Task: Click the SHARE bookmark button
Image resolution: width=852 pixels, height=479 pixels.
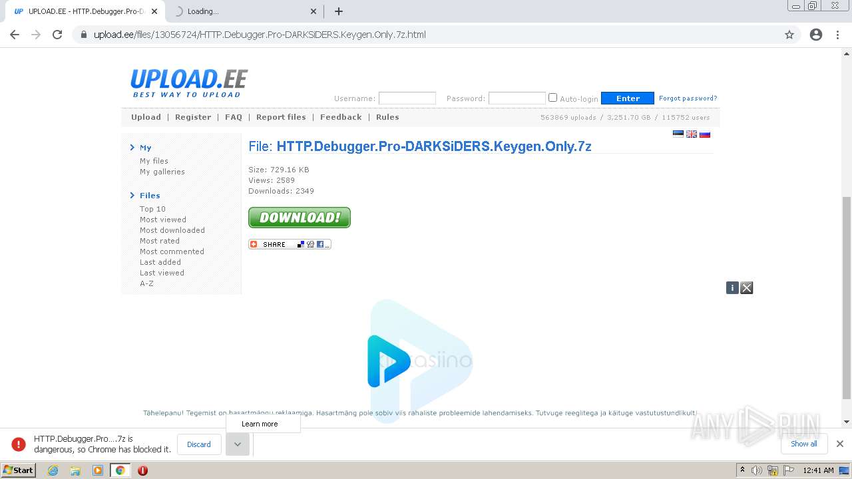Action: point(290,244)
